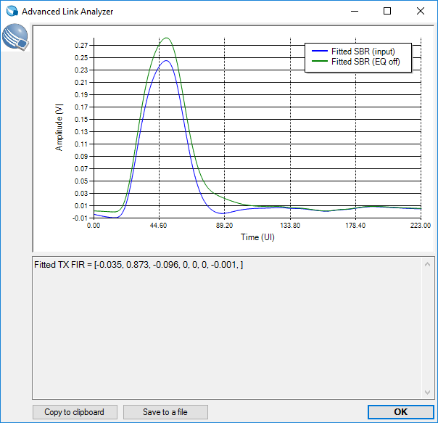The width and height of the screenshot is (438, 423).
Task: Click the 133.80 x-axis tick label
Action: click(290, 226)
